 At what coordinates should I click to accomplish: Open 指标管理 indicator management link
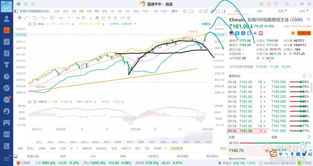(x=177, y=148)
